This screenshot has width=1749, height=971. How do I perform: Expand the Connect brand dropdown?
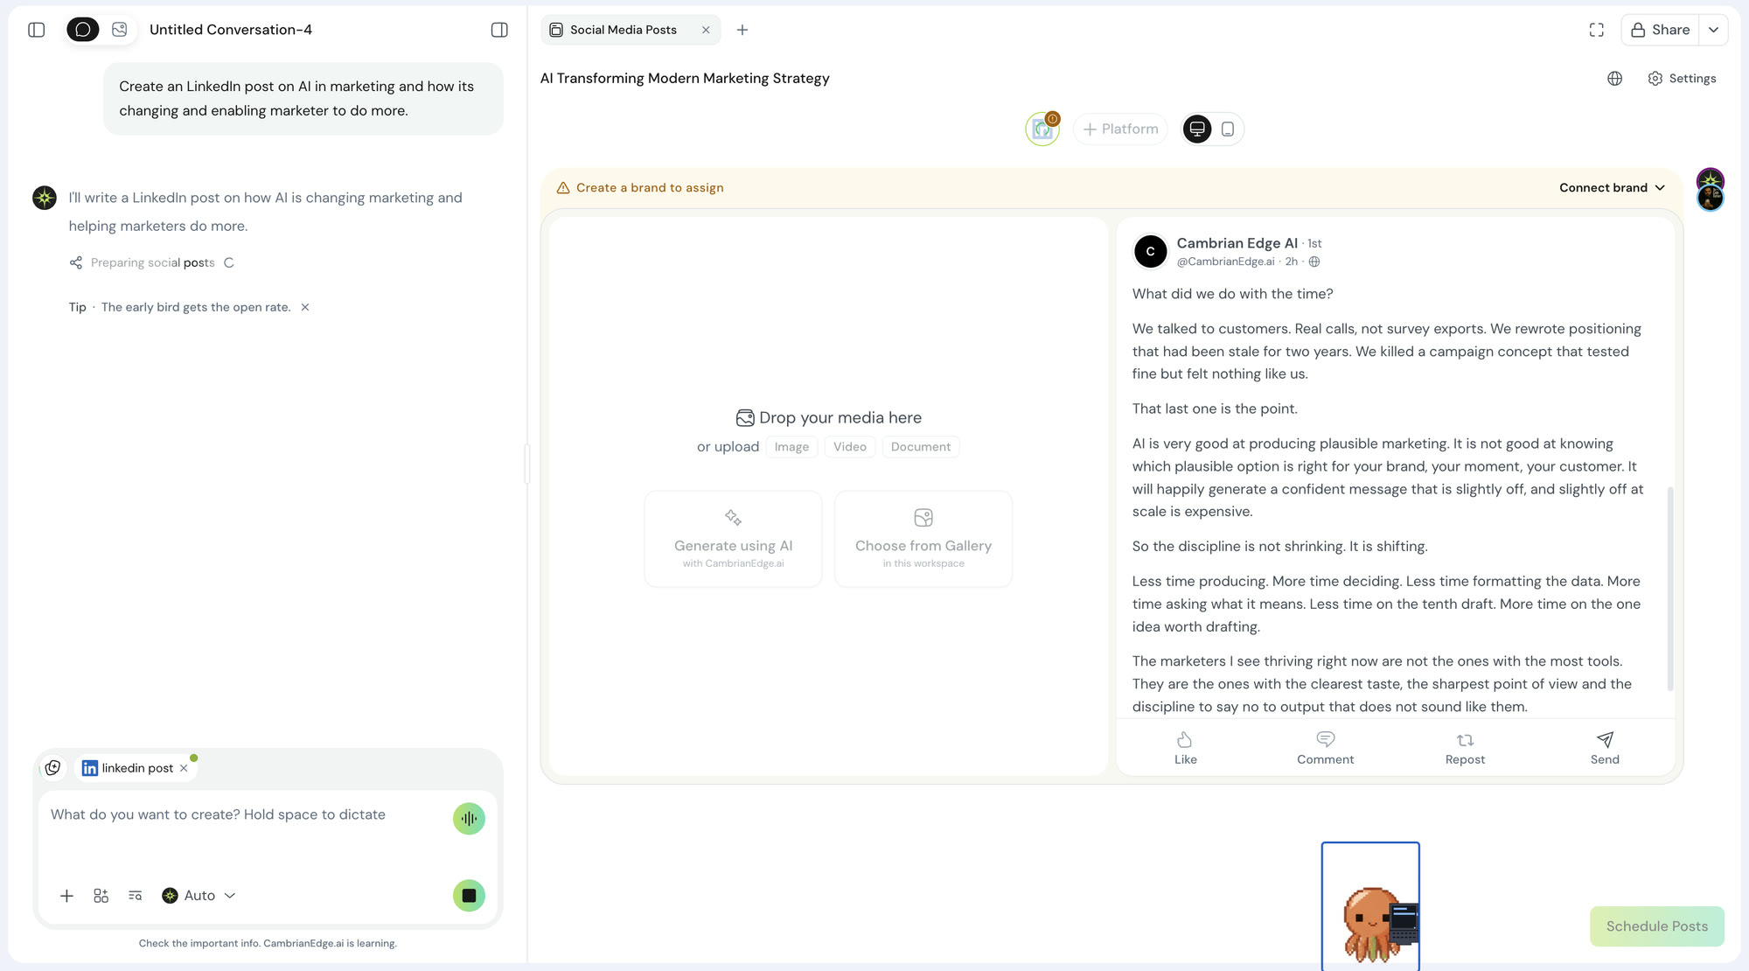(x=1612, y=188)
